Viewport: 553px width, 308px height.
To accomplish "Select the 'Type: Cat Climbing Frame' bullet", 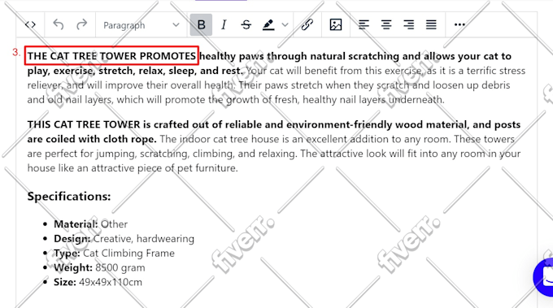I will [x=114, y=253].
